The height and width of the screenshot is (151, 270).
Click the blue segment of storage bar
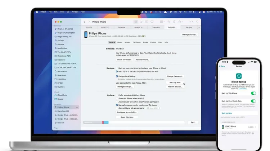(x=106, y=122)
